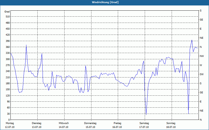Select the 450 axis value
The height and width of the screenshot is (130, 209).
pyautogui.click(x=8, y=29)
